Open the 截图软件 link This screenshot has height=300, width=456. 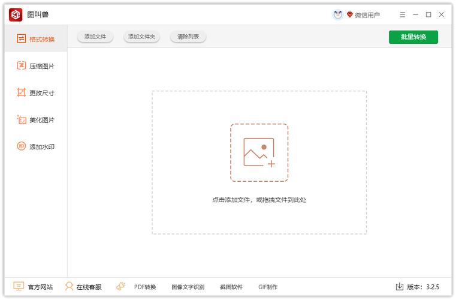(231, 287)
